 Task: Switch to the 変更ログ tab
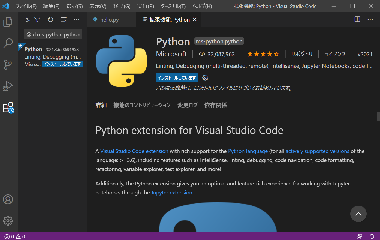point(187,105)
